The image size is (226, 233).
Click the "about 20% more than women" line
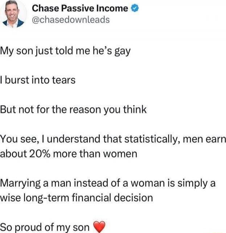(x=70, y=154)
